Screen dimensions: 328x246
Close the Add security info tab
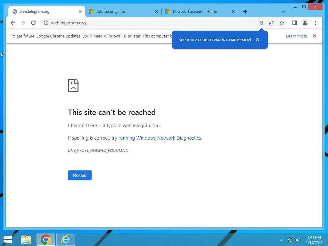[x=156, y=12]
